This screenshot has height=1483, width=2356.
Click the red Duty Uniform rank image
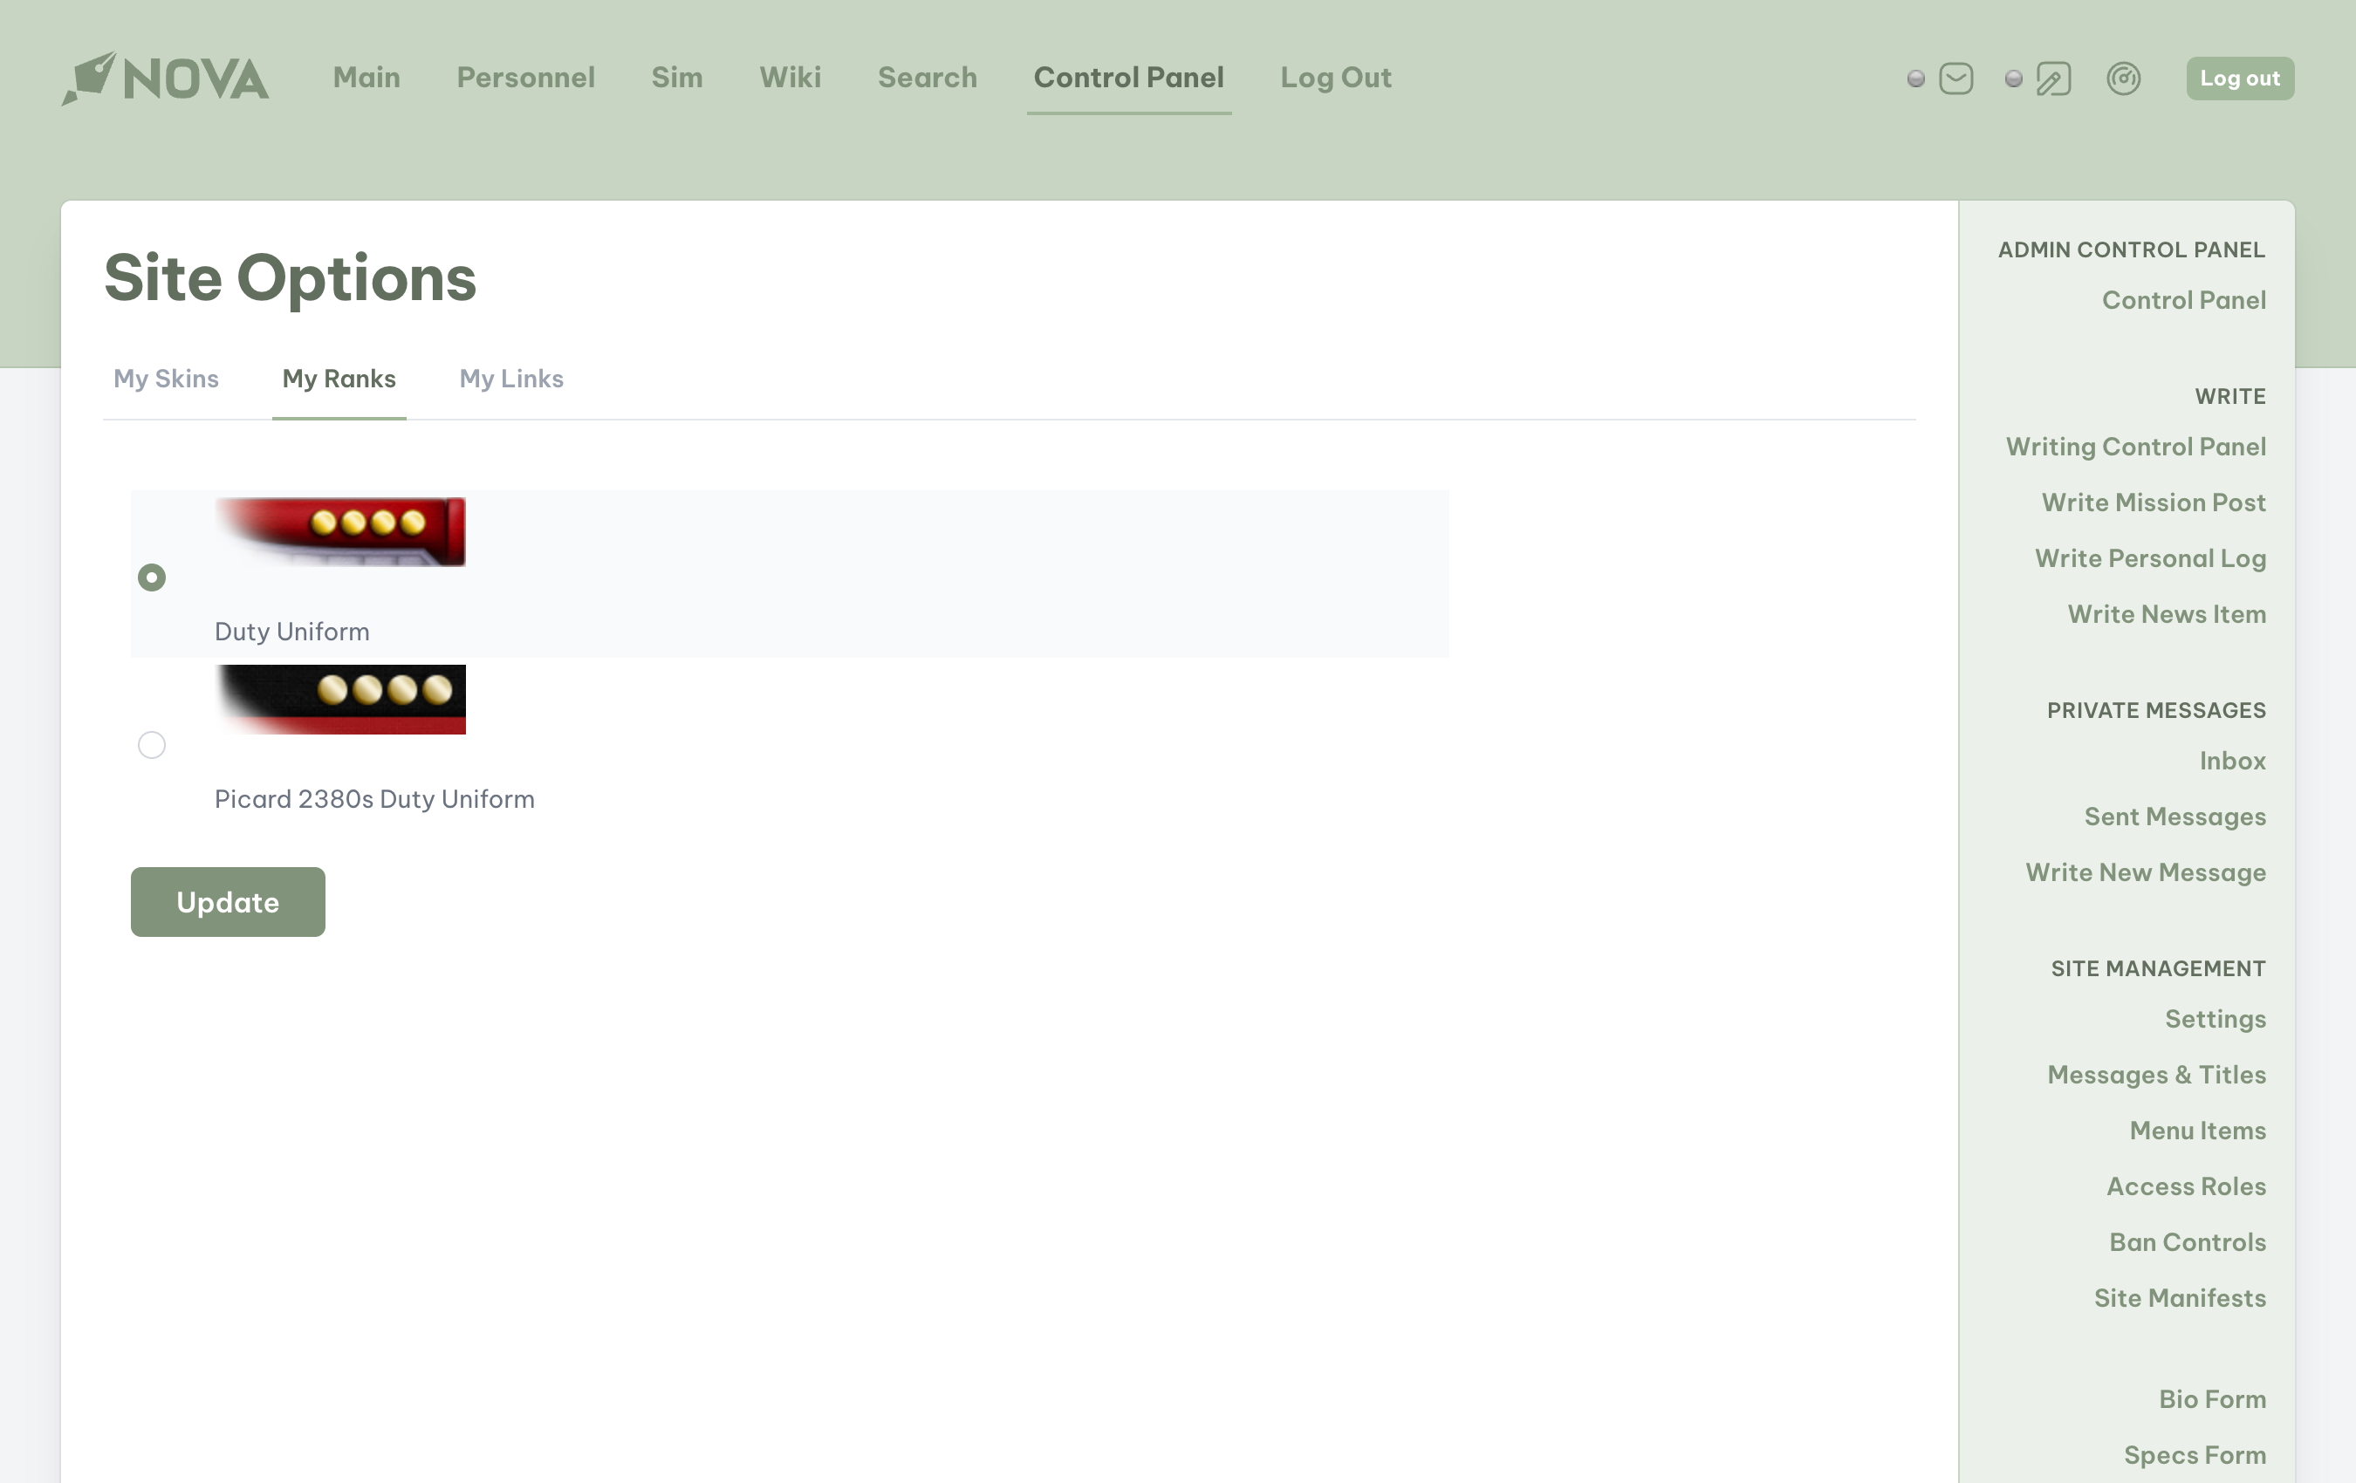[x=340, y=532]
